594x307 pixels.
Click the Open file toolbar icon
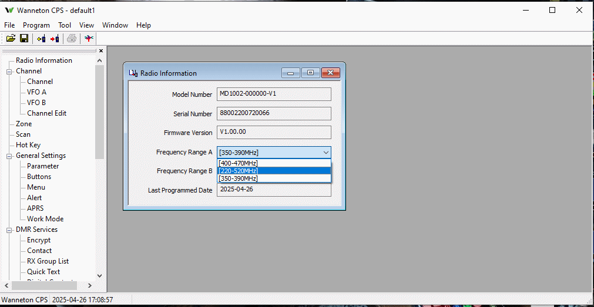pyautogui.click(x=11, y=38)
